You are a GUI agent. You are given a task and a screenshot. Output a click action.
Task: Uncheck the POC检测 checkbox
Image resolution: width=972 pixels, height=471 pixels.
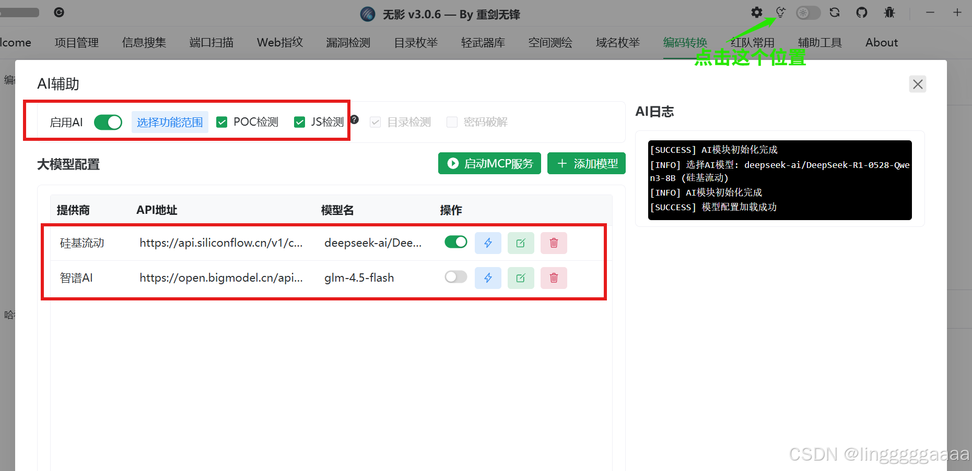pyautogui.click(x=221, y=122)
